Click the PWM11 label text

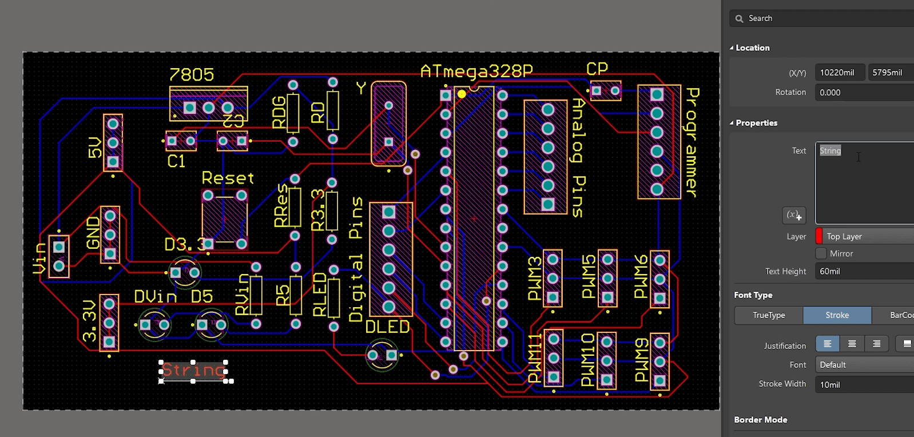(534, 359)
